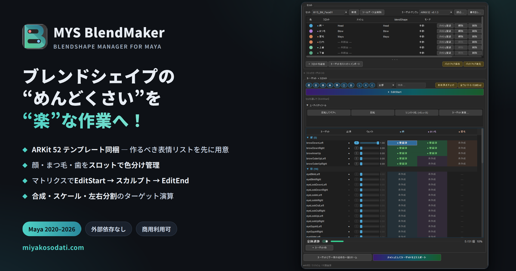Filter targets by the C center chip

tap(372, 85)
